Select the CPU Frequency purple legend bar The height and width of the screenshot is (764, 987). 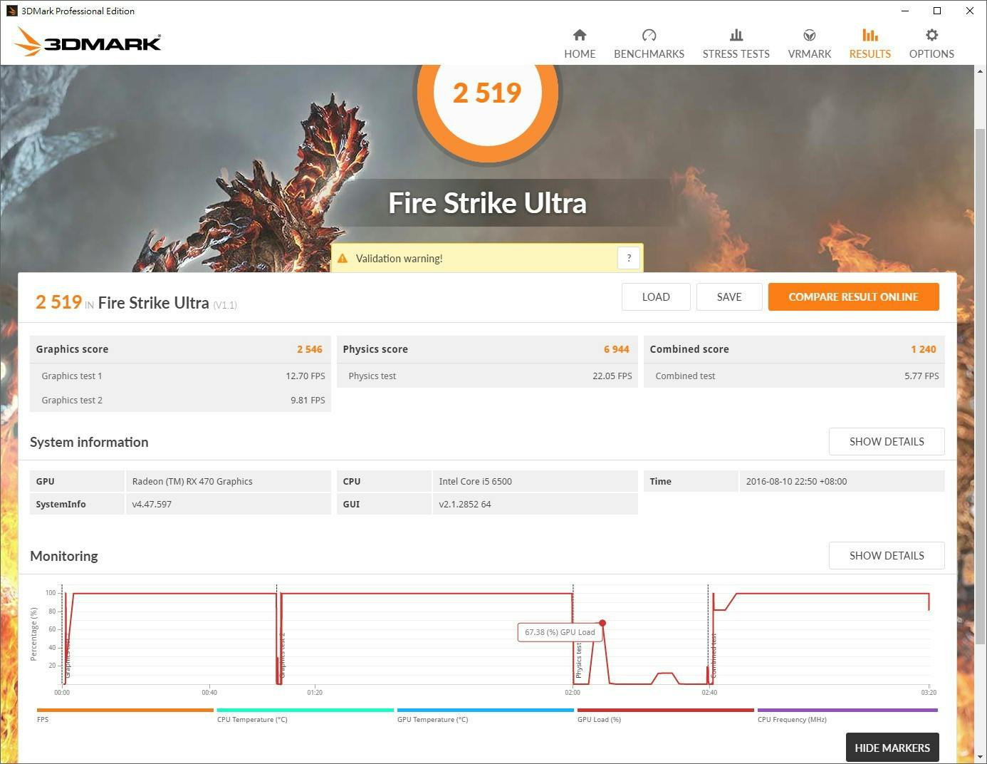click(x=847, y=710)
